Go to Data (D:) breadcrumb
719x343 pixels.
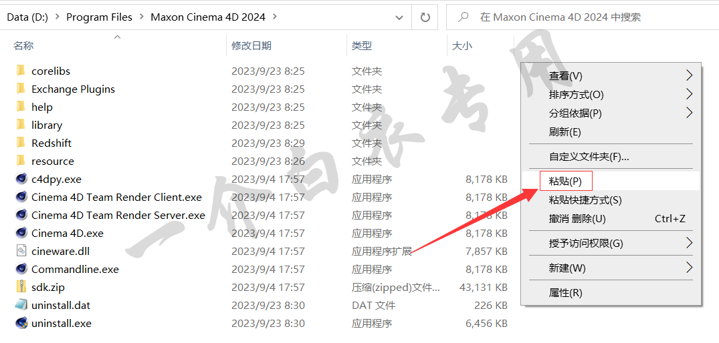pyautogui.click(x=27, y=17)
